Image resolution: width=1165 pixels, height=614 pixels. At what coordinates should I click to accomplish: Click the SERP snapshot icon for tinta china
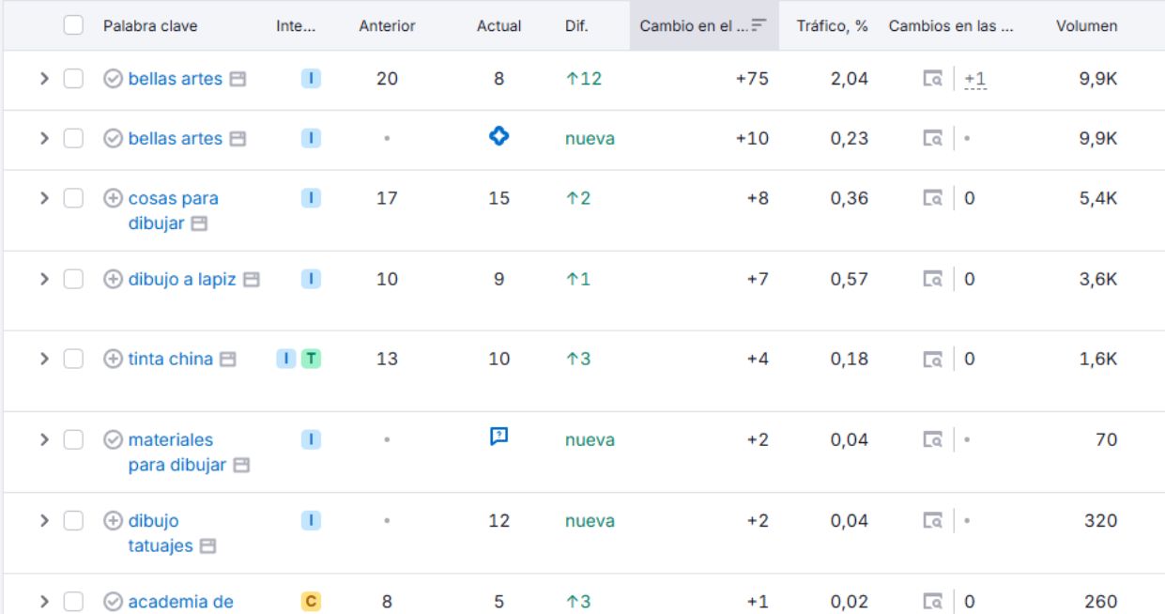coord(228,360)
